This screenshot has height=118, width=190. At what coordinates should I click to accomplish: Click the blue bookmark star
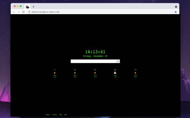point(175,12)
